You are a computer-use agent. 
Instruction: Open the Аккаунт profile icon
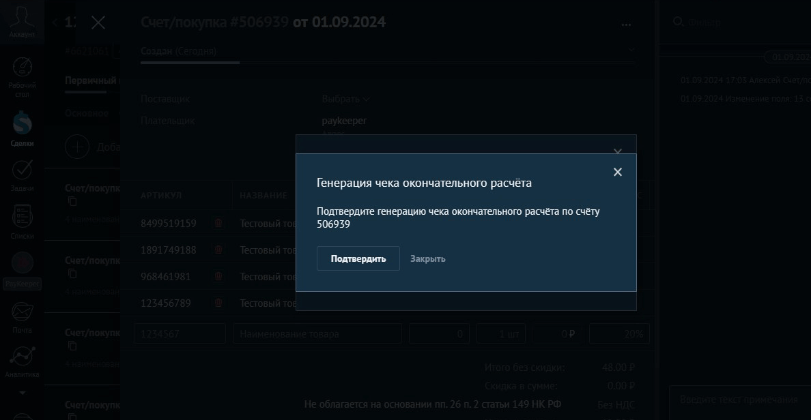22,21
